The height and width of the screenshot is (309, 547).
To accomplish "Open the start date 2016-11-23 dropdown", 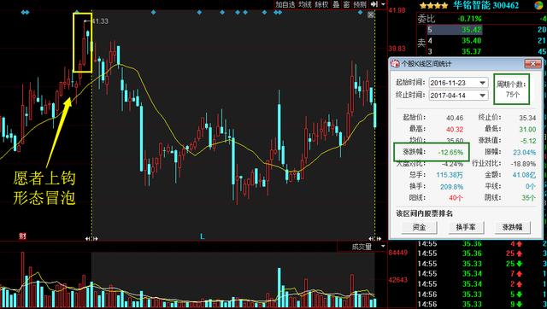I will click(x=483, y=83).
